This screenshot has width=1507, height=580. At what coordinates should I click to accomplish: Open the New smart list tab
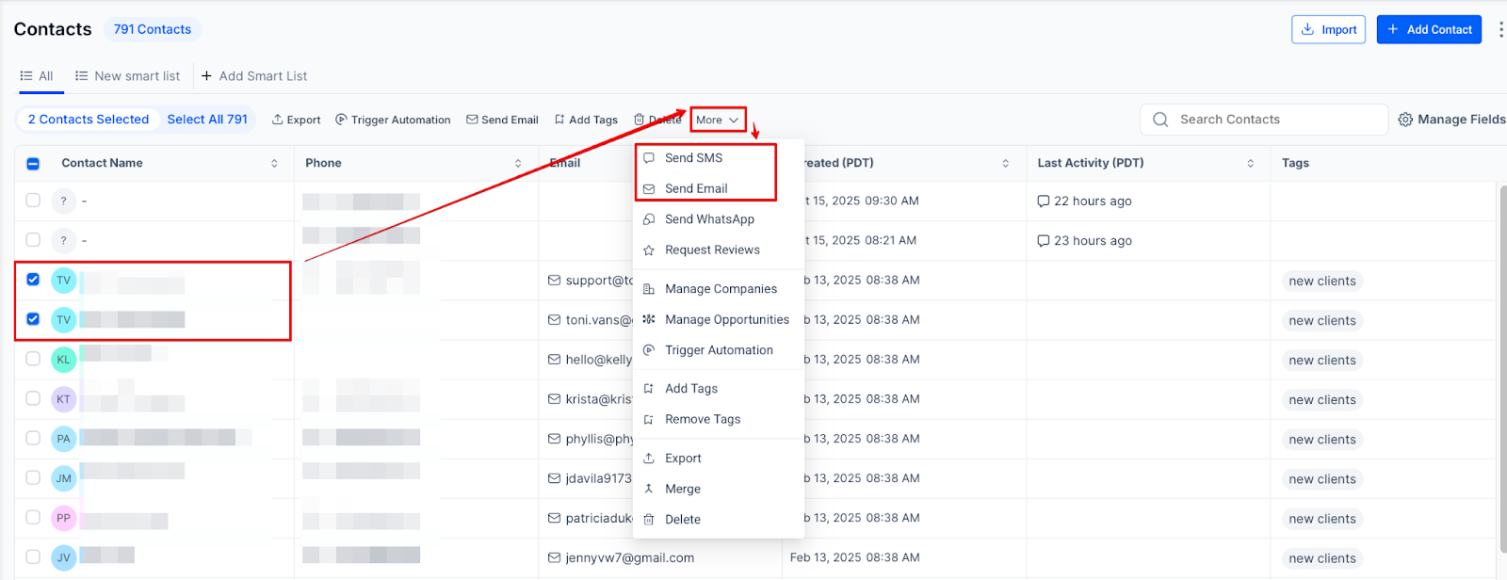[x=127, y=76]
